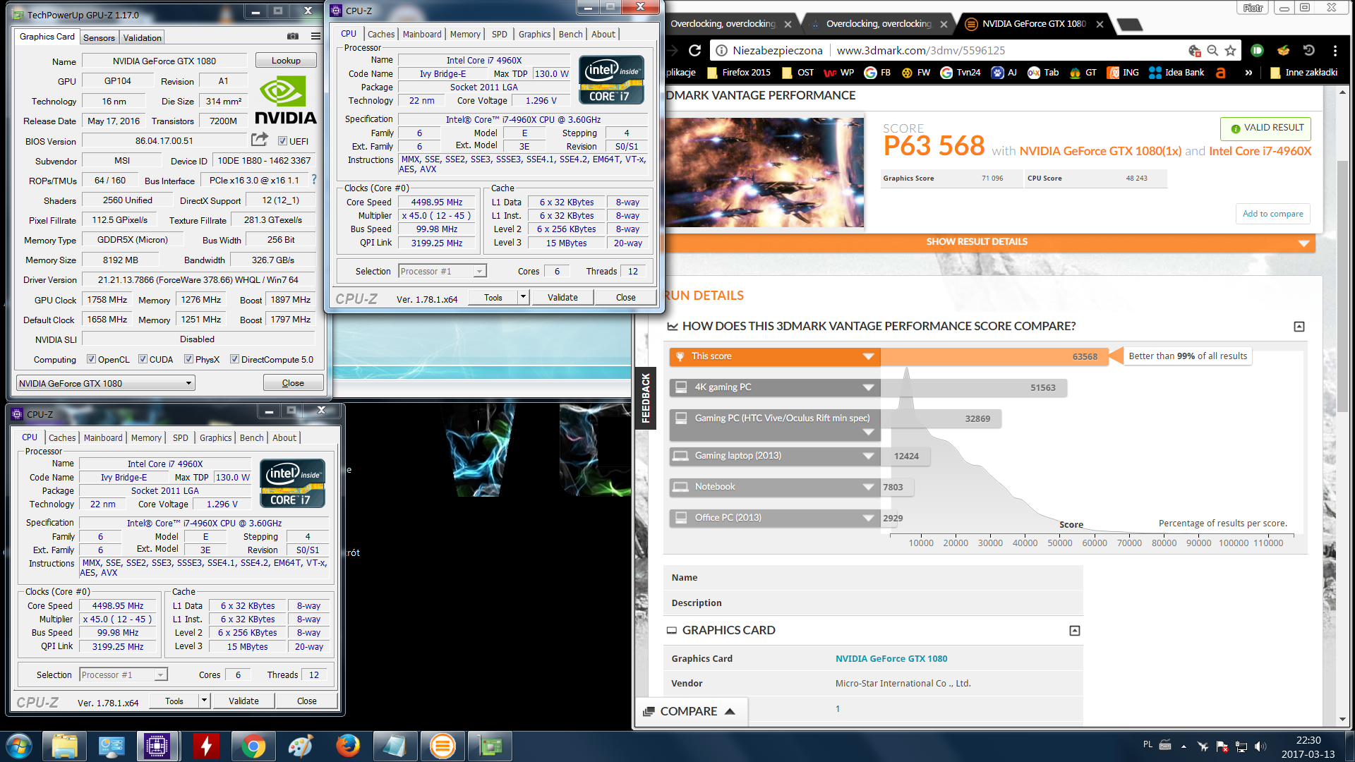Image resolution: width=1355 pixels, height=762 pixels.
Task: Expand the '4K gaming PC' comparison dropdown
Action: click(869, 387)
